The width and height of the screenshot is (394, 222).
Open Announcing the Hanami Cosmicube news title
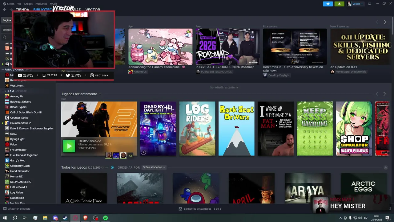tap(157, 67)
